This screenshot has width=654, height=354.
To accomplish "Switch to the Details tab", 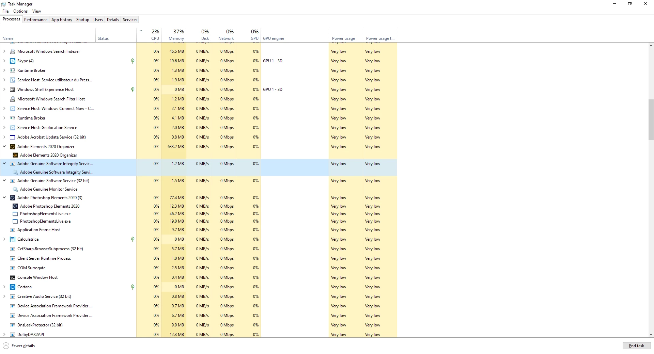I will (113, 20).
